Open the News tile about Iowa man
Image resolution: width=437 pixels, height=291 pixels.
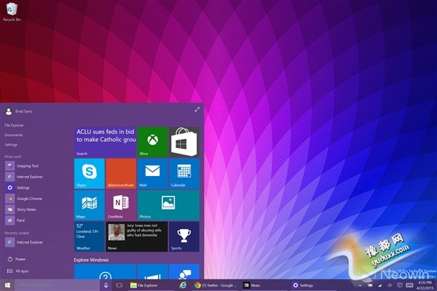(137, 236)
